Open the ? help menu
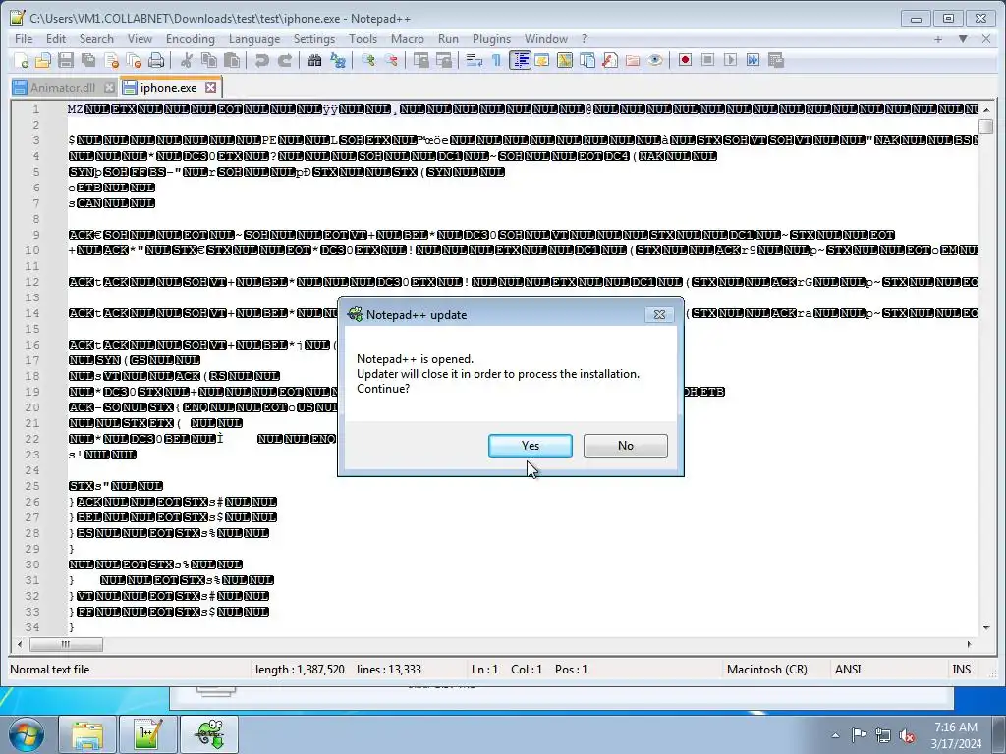The height and width of the screenshot is (754, 1006). point(584,39)
